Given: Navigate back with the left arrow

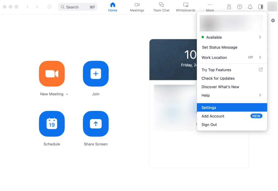Looking at the screenshot, I should pyautogui.click(x=28, y=7).
